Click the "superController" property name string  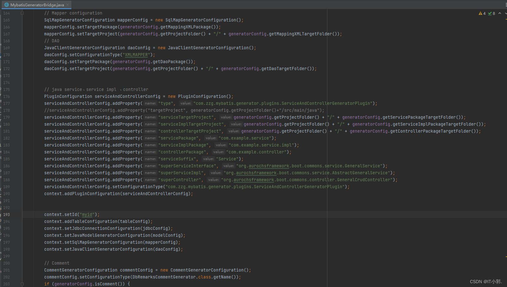tap(179, 180)
